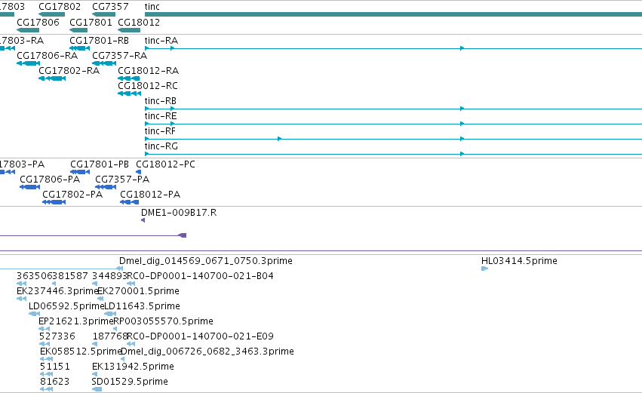Select EST 81623

tap(55, 382)
